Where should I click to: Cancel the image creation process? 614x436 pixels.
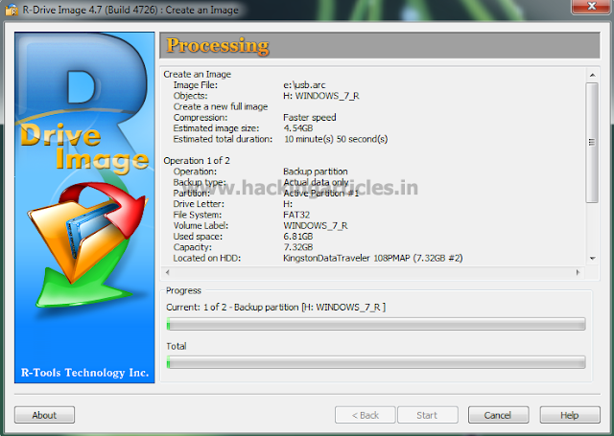[498, 415]
